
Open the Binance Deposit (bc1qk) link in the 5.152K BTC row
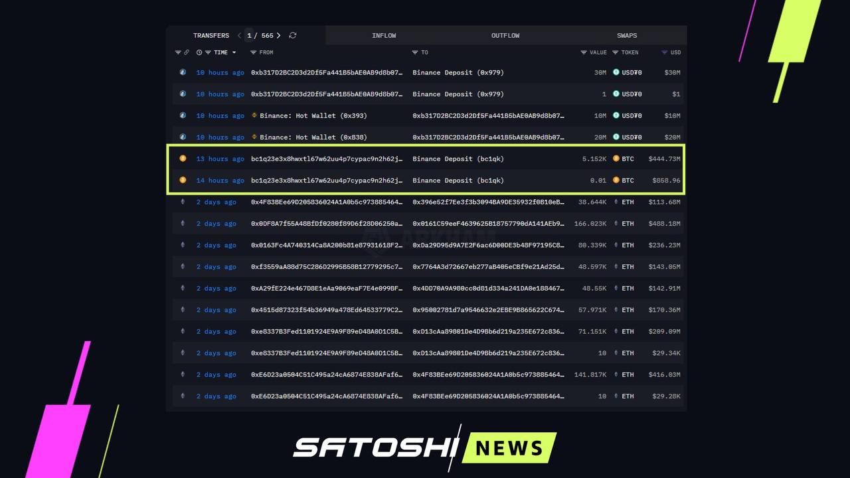pos(458,159)
